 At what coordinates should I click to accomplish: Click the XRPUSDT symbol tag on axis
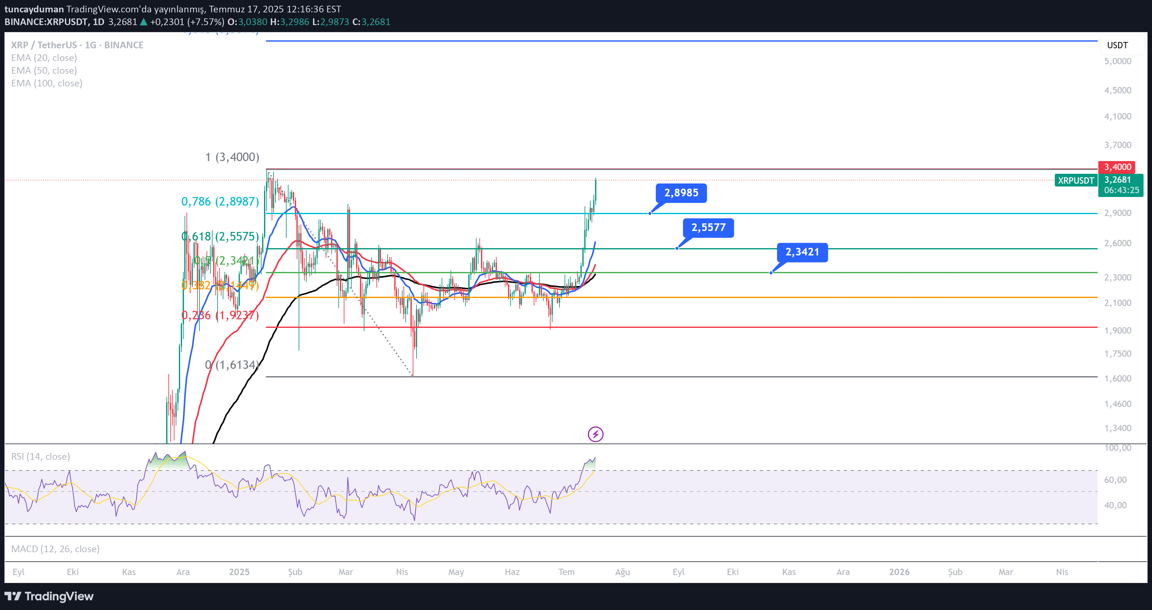point(1075,180)
